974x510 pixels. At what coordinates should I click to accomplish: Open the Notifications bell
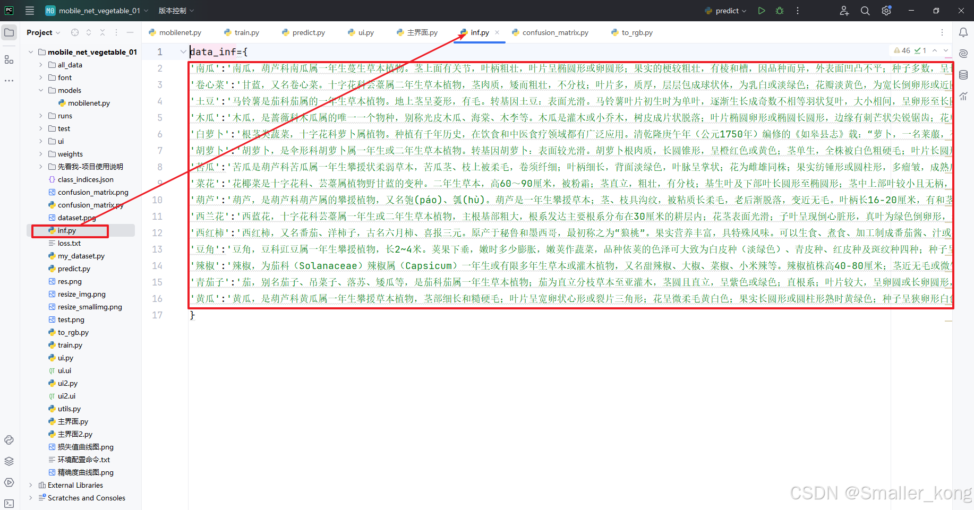963,32
